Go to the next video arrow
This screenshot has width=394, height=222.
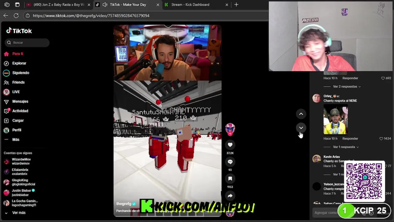pyautogui.click(x=301, y=128)
